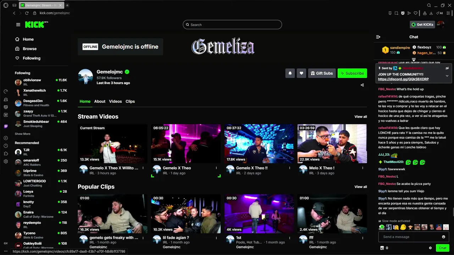Open the Kicks shop icon below chat
Screen dimensions: 454x255
382,248
